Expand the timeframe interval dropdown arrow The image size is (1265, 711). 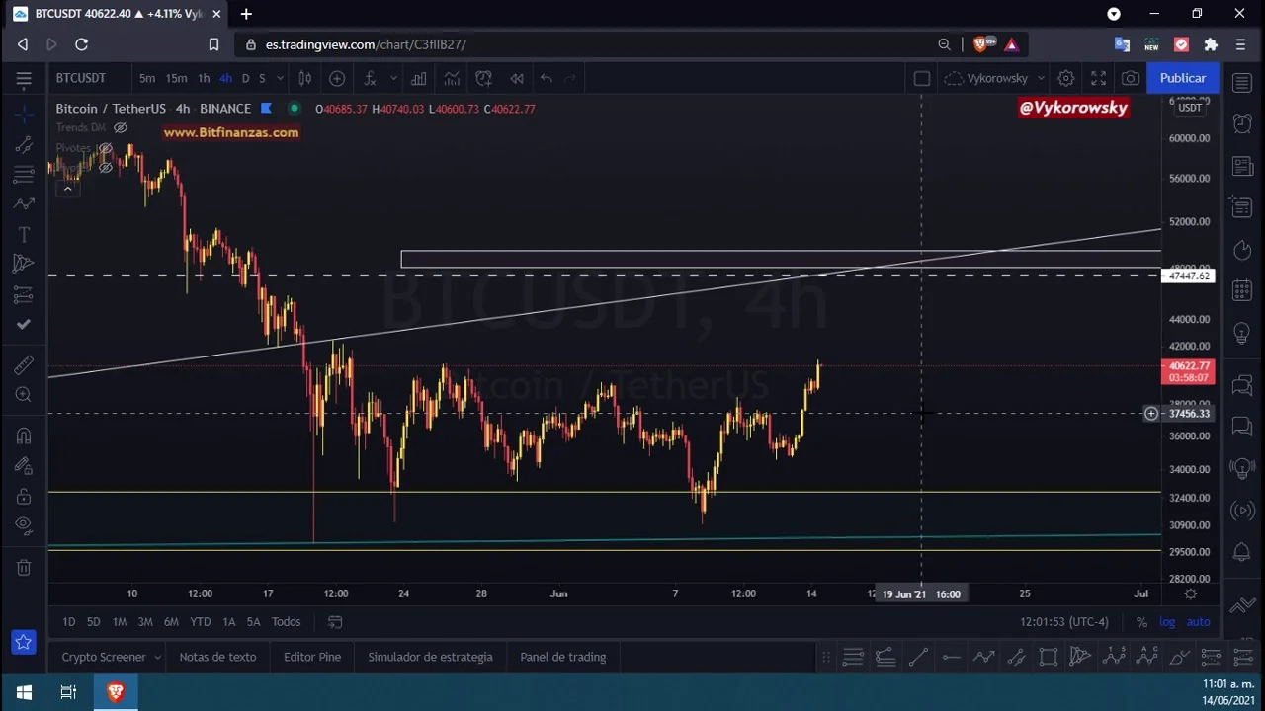coord(280,78)
